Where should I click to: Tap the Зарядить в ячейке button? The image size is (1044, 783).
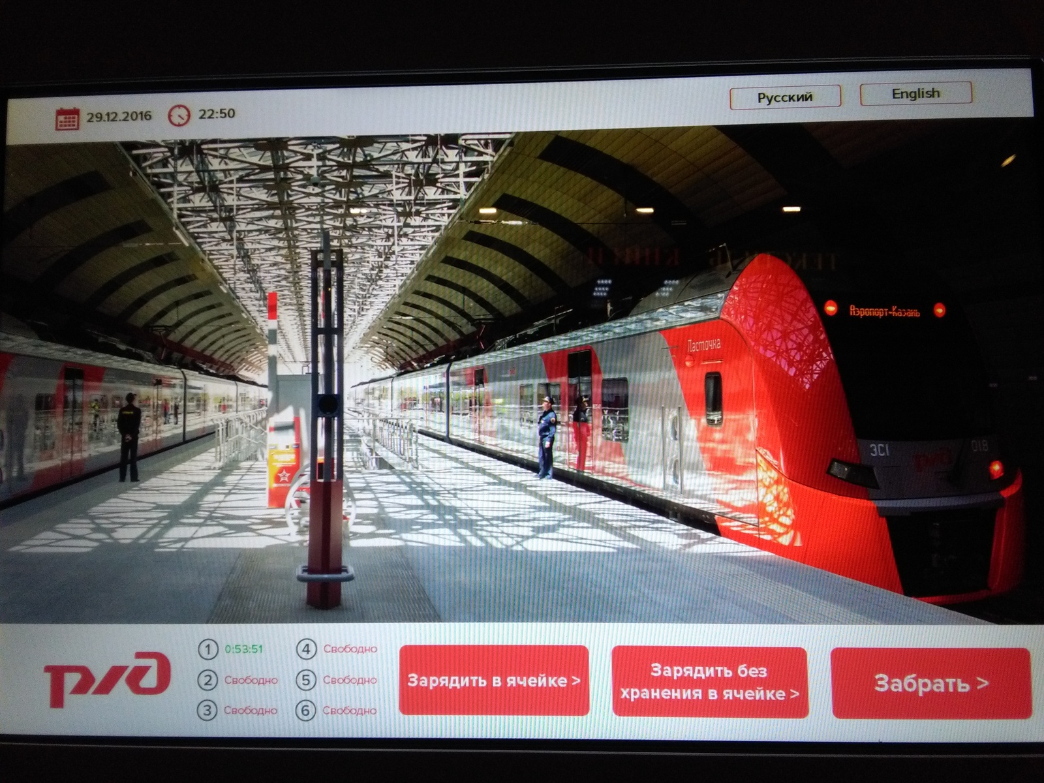(494, 681)
